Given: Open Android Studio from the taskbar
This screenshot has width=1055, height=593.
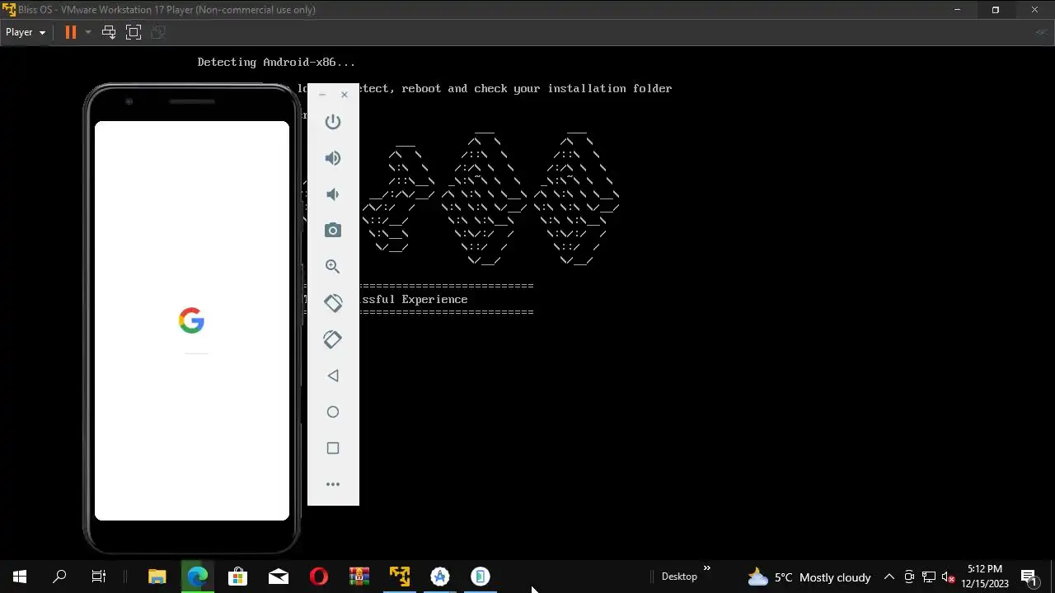Looking at the screenshot, I should coord(440,577).
